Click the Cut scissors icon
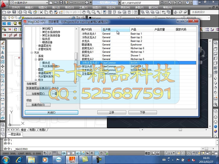 point(41,12)
